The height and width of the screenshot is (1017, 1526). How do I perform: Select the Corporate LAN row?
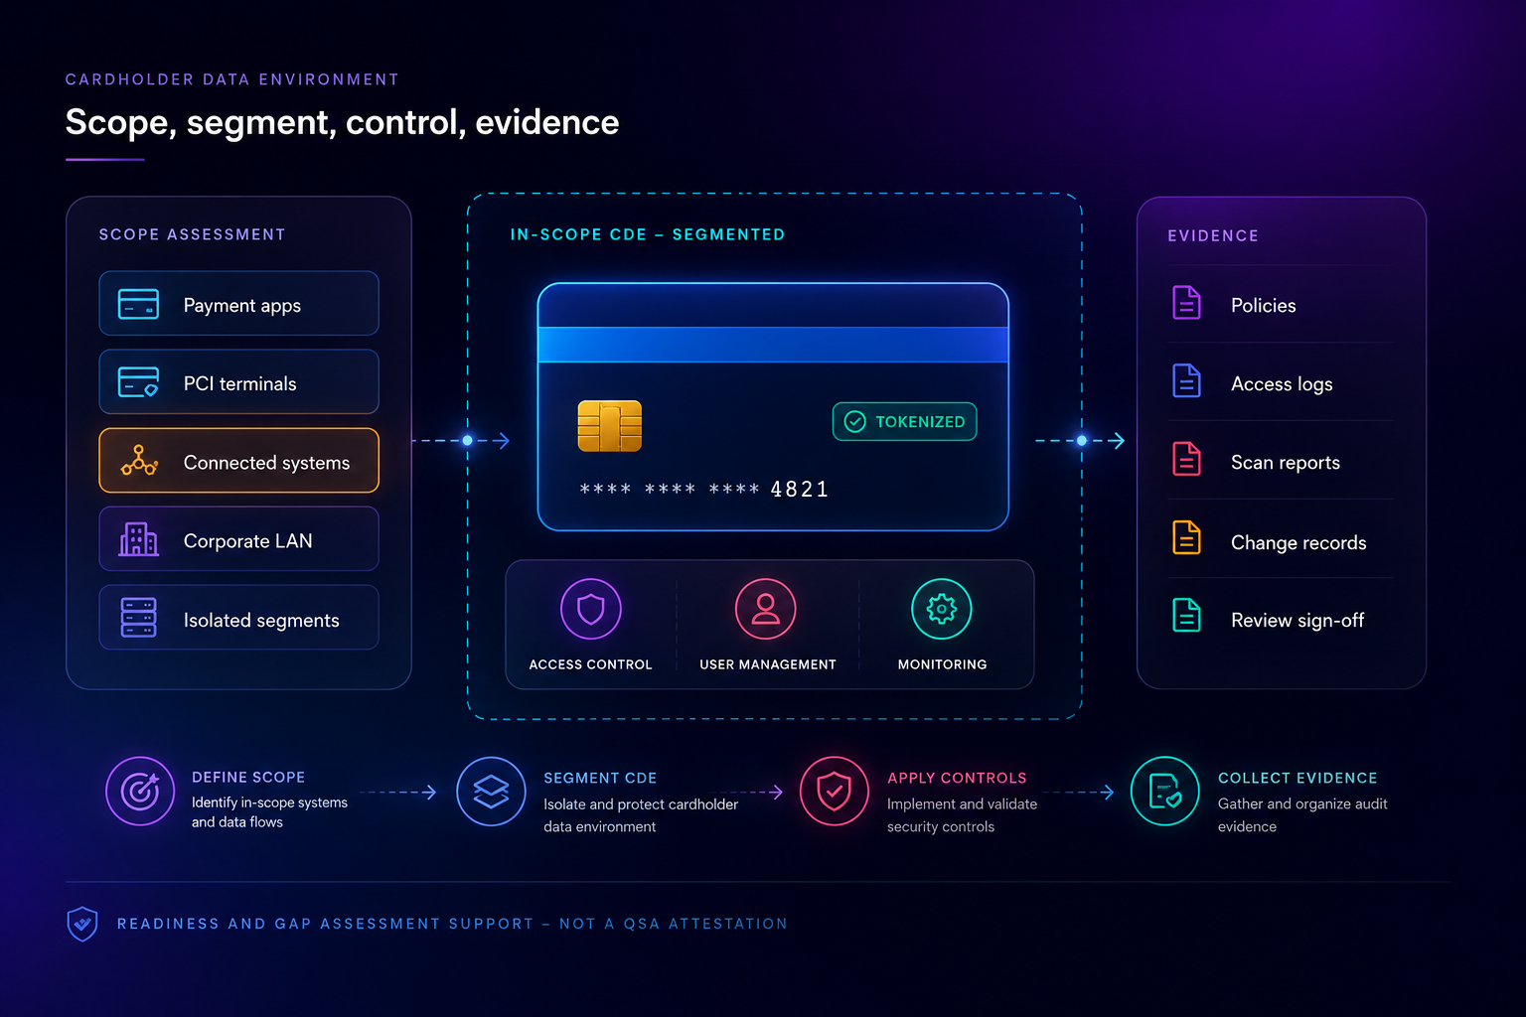pos(238,539)
